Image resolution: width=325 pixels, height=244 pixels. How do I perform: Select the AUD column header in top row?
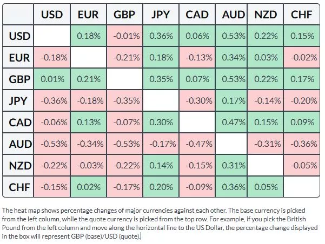click(234, 15)
